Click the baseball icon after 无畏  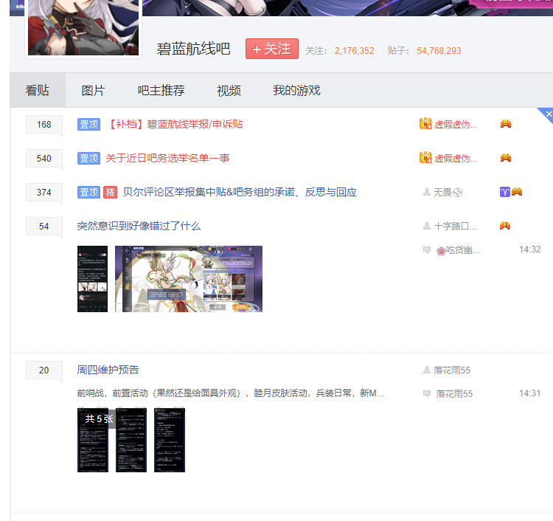(458, 193)
